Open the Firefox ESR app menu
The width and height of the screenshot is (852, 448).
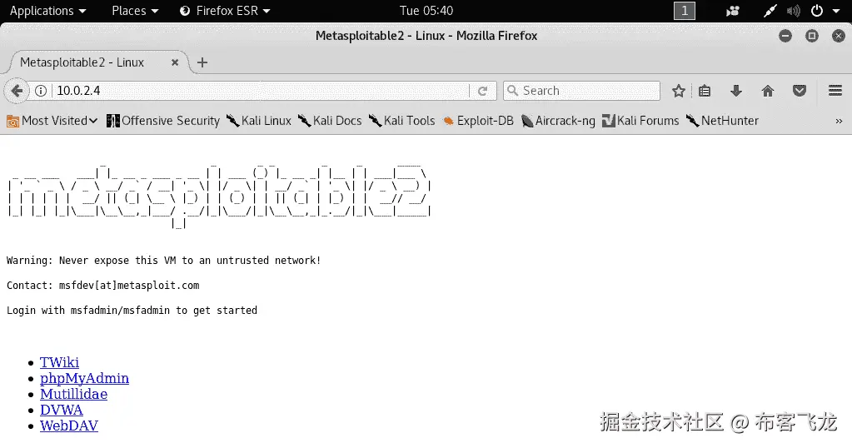tap(225, 11)
